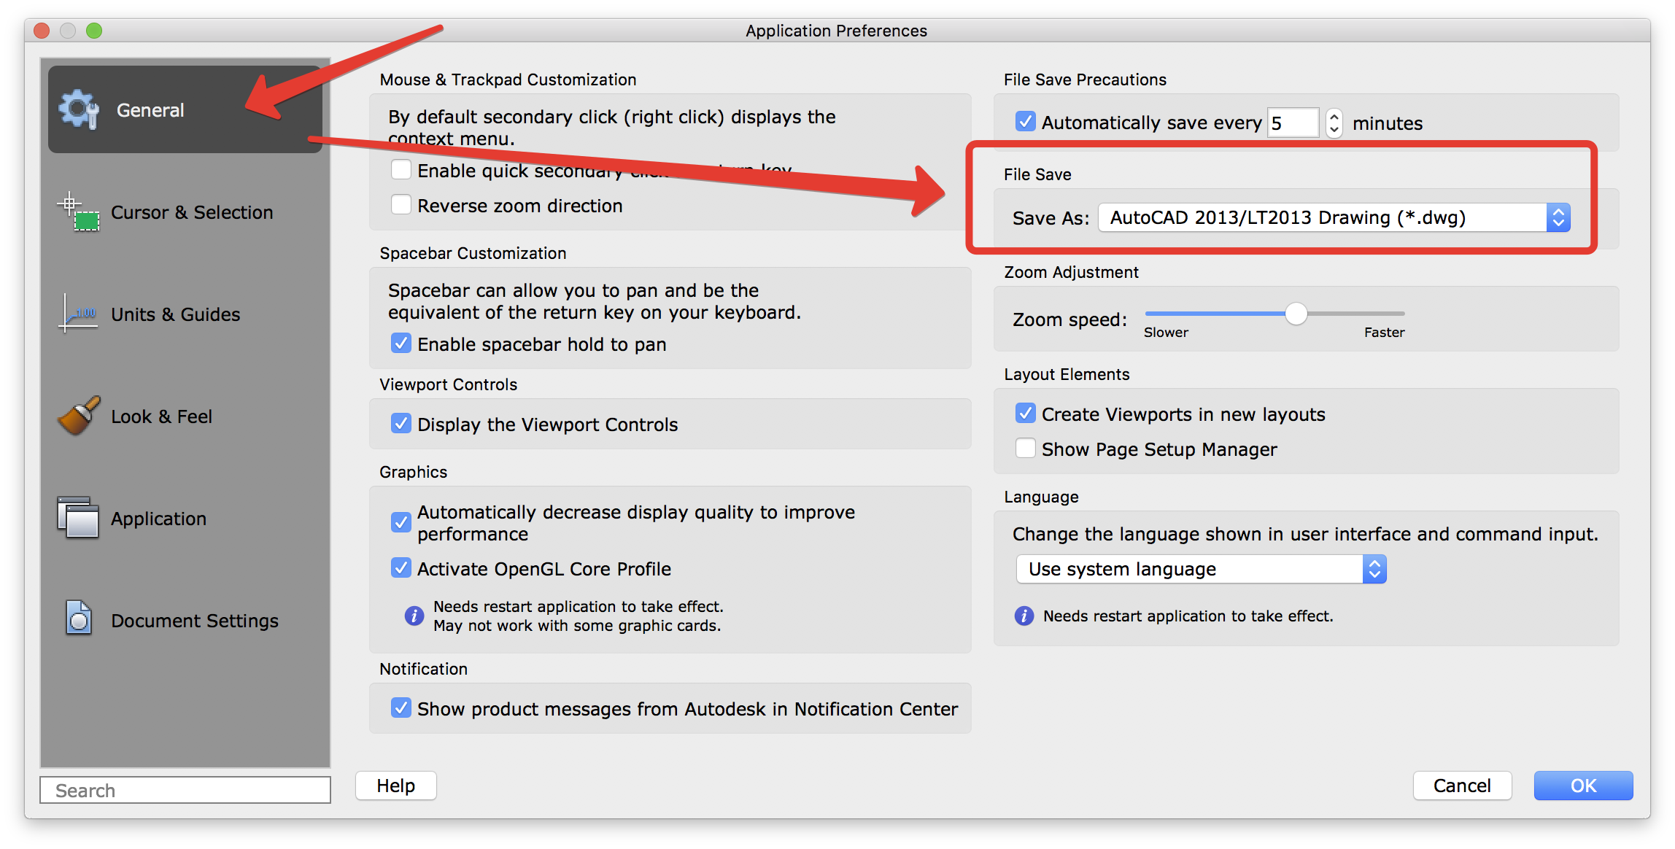
Task: Switch to the Cursor & Selection category
Action: [191, 212]
